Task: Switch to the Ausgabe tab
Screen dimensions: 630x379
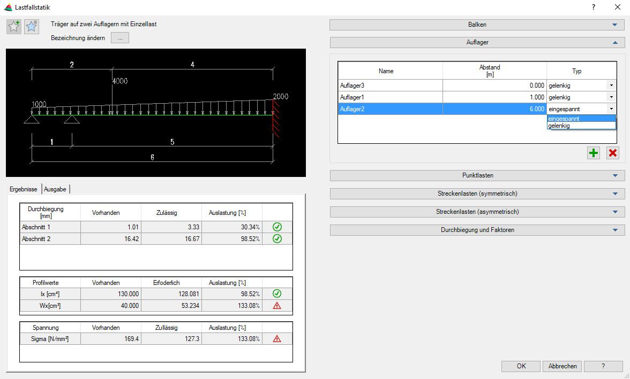Action: coord(55,189)
